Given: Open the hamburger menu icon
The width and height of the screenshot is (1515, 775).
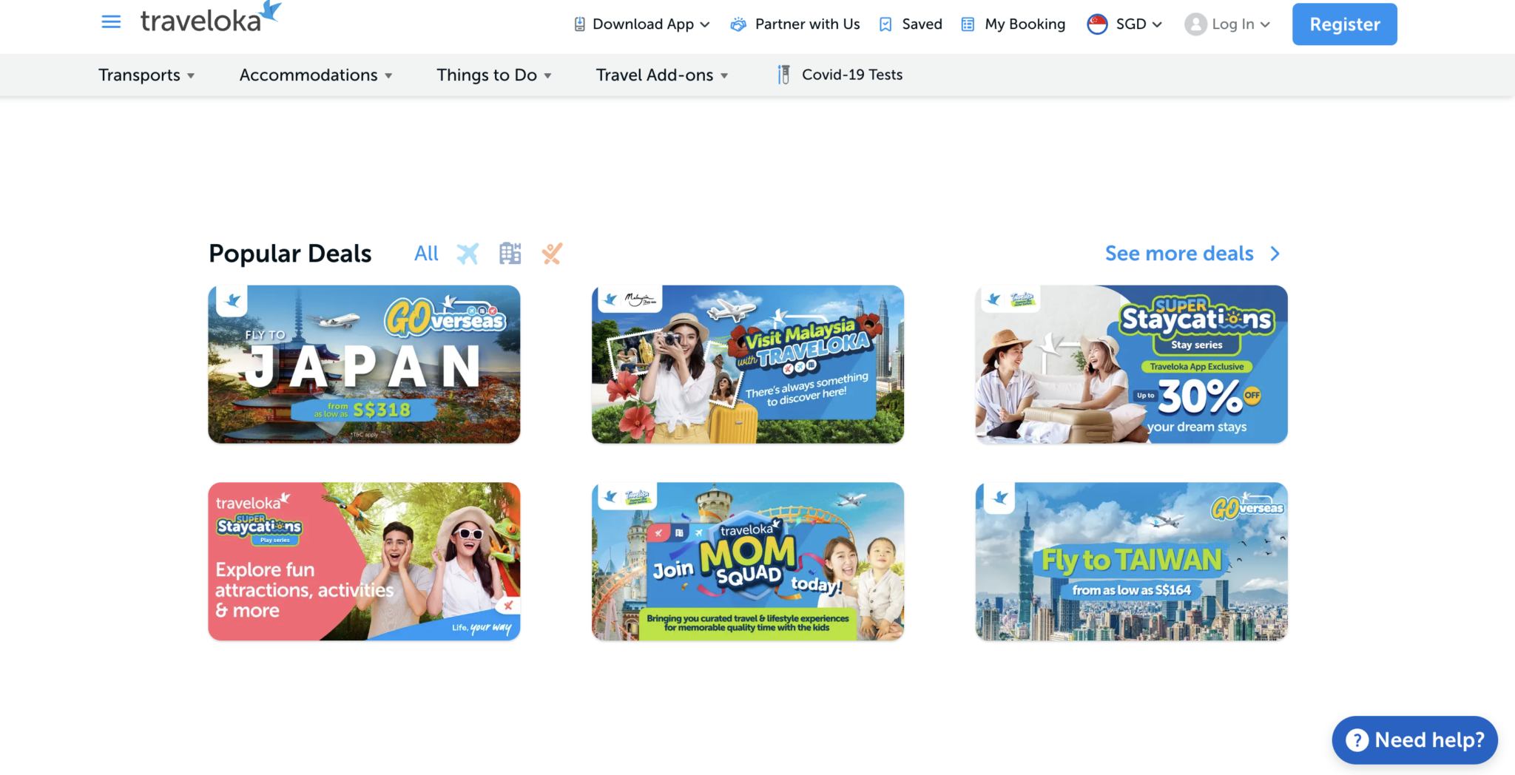Looking at the screenshot, I should pyautogui.click(x=111, y=22).
